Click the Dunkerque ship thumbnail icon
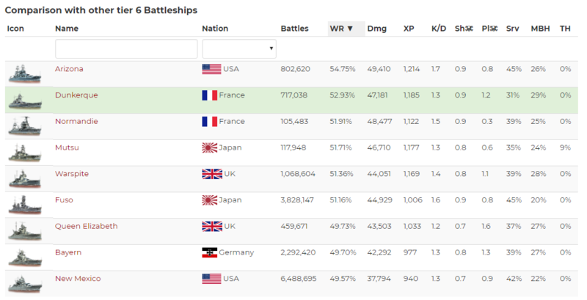 [x=23, y=100]
